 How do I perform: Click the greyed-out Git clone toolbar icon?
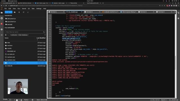[28, 12]
